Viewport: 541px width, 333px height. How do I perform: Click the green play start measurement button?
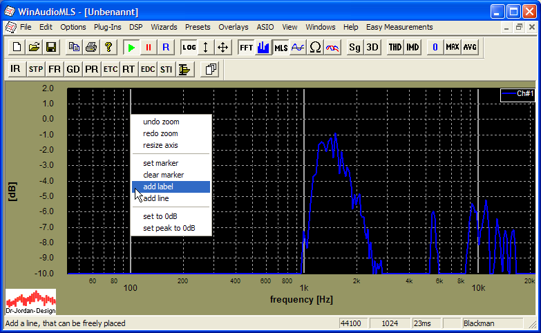pos(131,47)
